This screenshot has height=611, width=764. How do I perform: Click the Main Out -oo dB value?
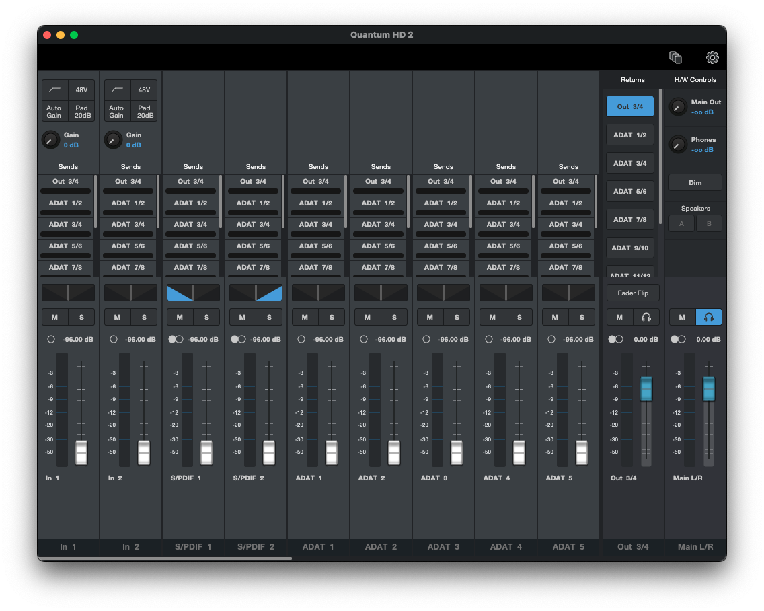point(702,112)
